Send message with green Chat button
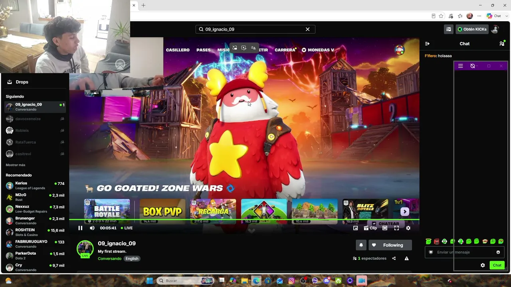The image size is (511, 287). [497, 265]
